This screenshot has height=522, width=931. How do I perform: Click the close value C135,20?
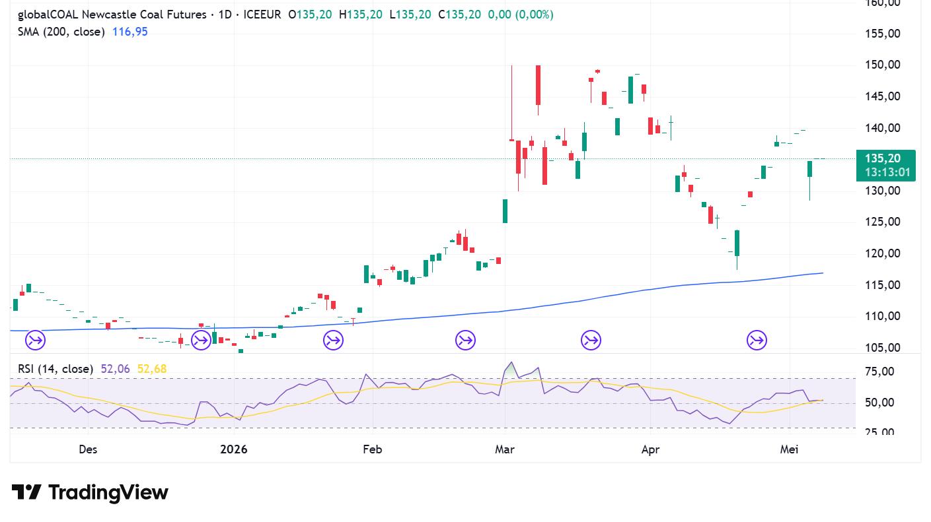click(x=460, y=15)
